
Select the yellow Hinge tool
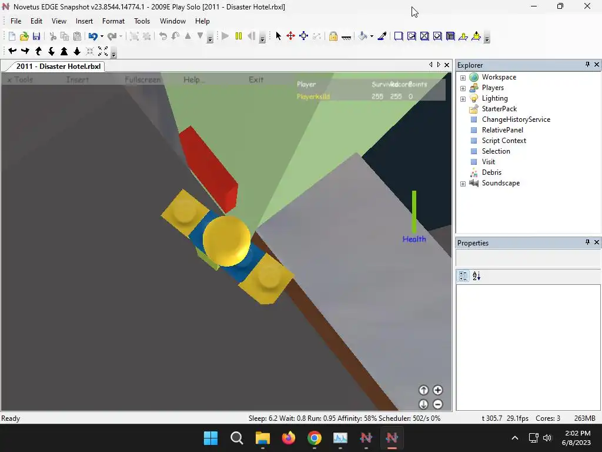[x=463, y=36]
